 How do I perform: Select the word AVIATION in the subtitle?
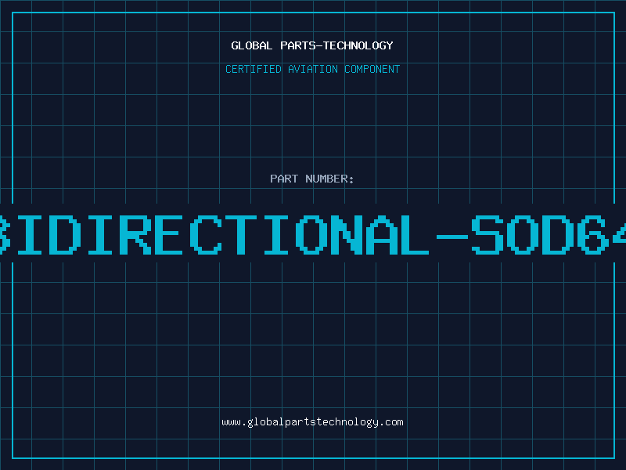tap(313, 69)
